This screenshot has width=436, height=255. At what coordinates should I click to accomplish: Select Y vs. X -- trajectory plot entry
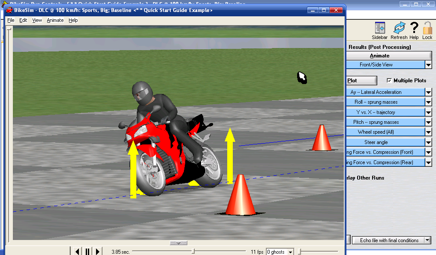point(386,112)
